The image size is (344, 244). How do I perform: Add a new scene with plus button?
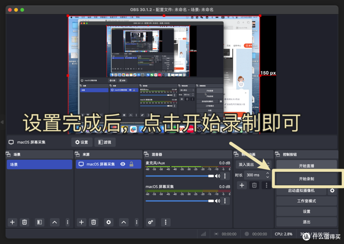(x=12, y=222)
